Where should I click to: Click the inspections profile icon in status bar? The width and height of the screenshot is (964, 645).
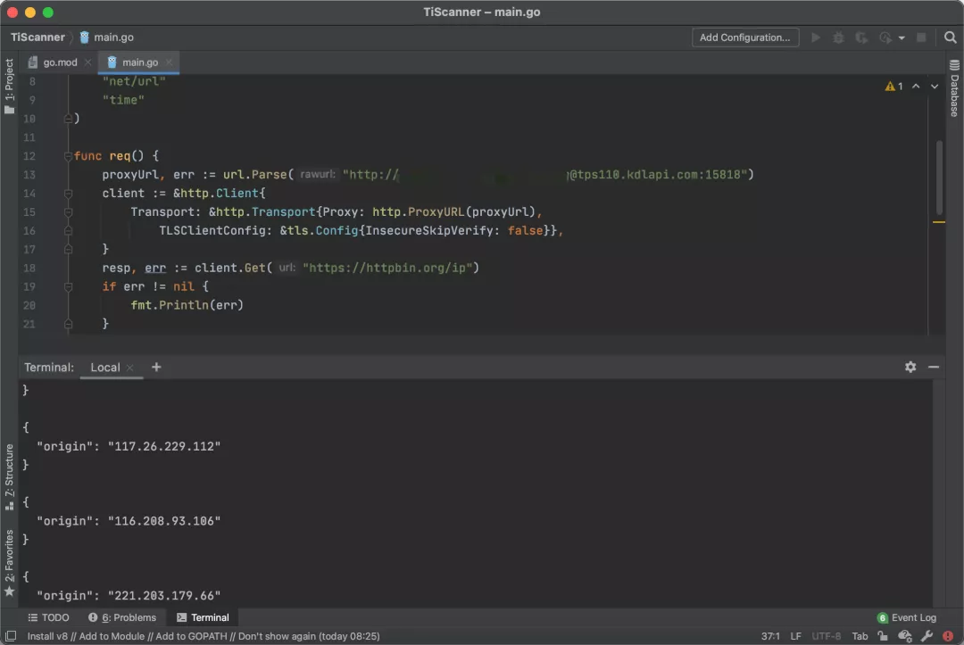[x=905, y=636]
